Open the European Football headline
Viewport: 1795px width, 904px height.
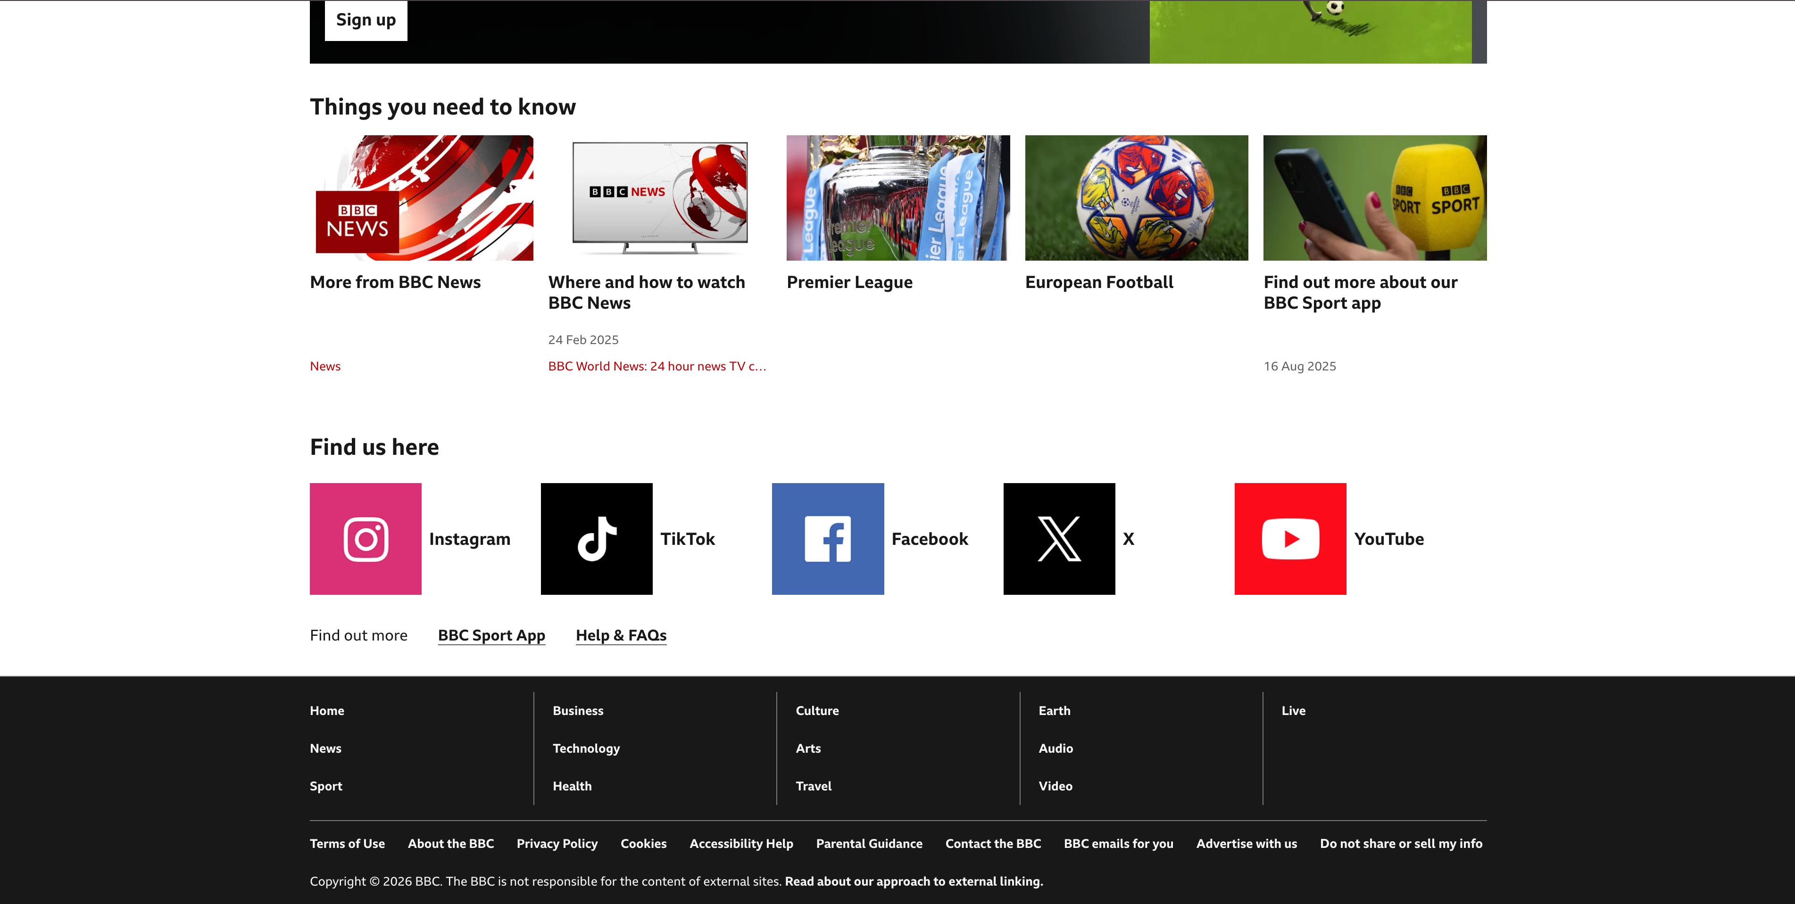[1099, 282]
